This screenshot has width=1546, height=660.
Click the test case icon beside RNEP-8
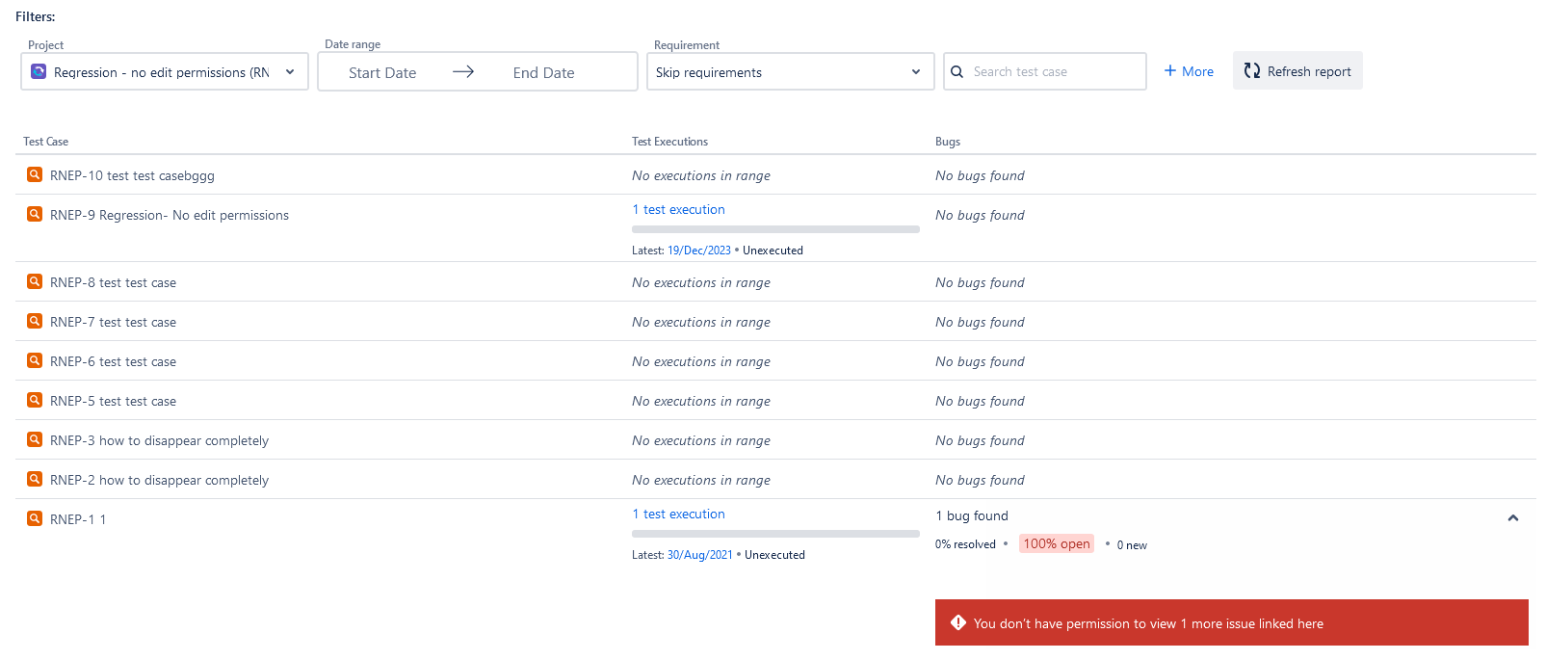pos(35,281)
